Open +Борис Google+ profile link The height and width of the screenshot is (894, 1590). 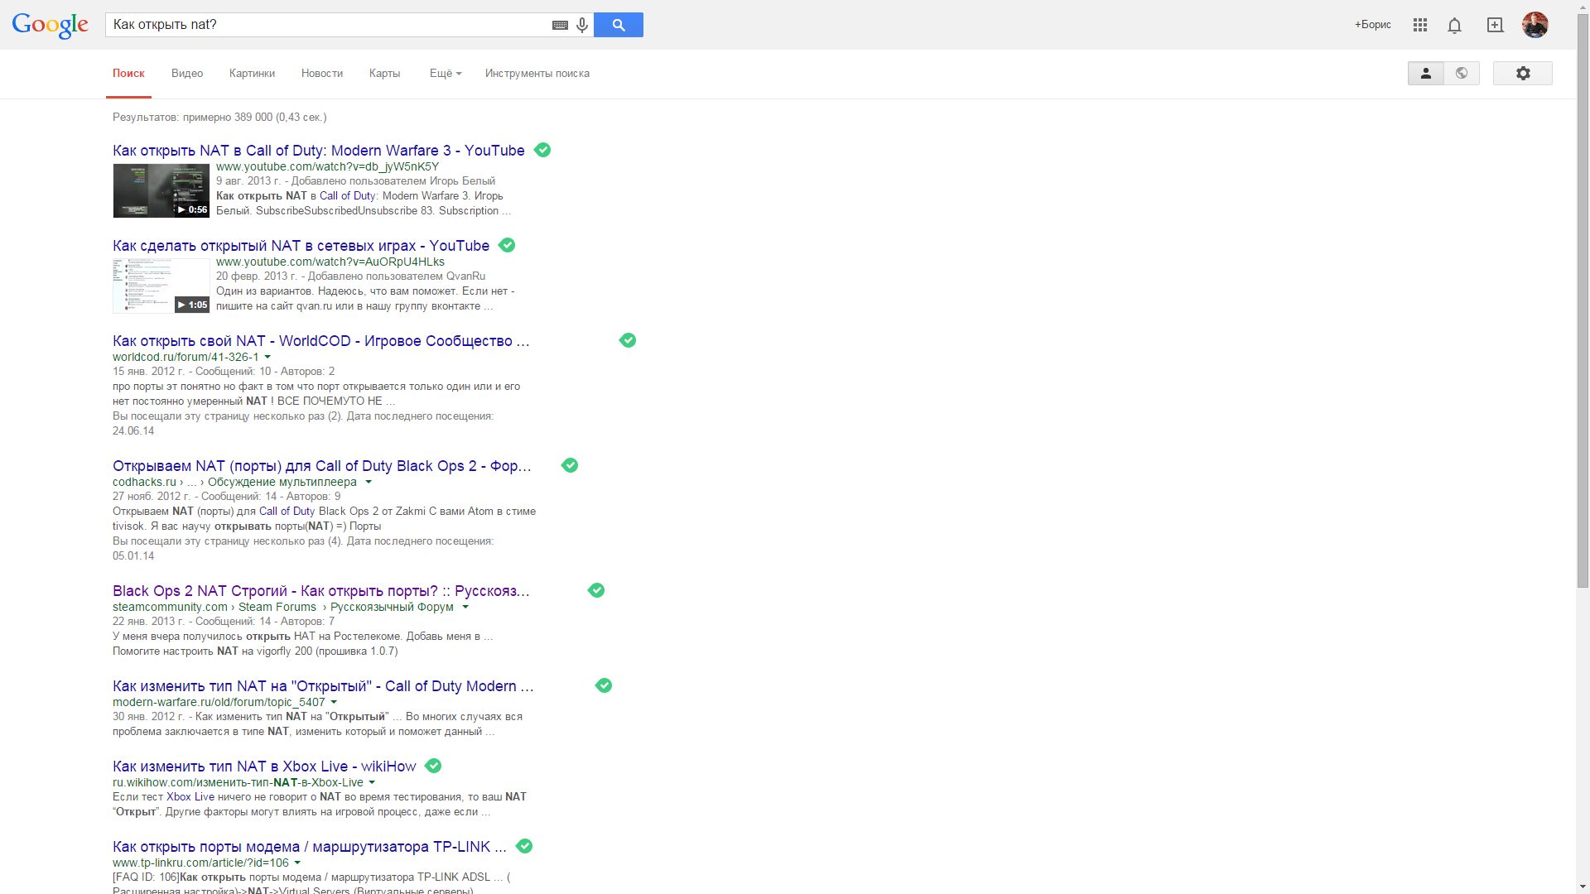click(x=1373, y=25)
